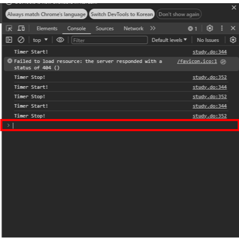Dismiss the language notification bar

(234, 7)
